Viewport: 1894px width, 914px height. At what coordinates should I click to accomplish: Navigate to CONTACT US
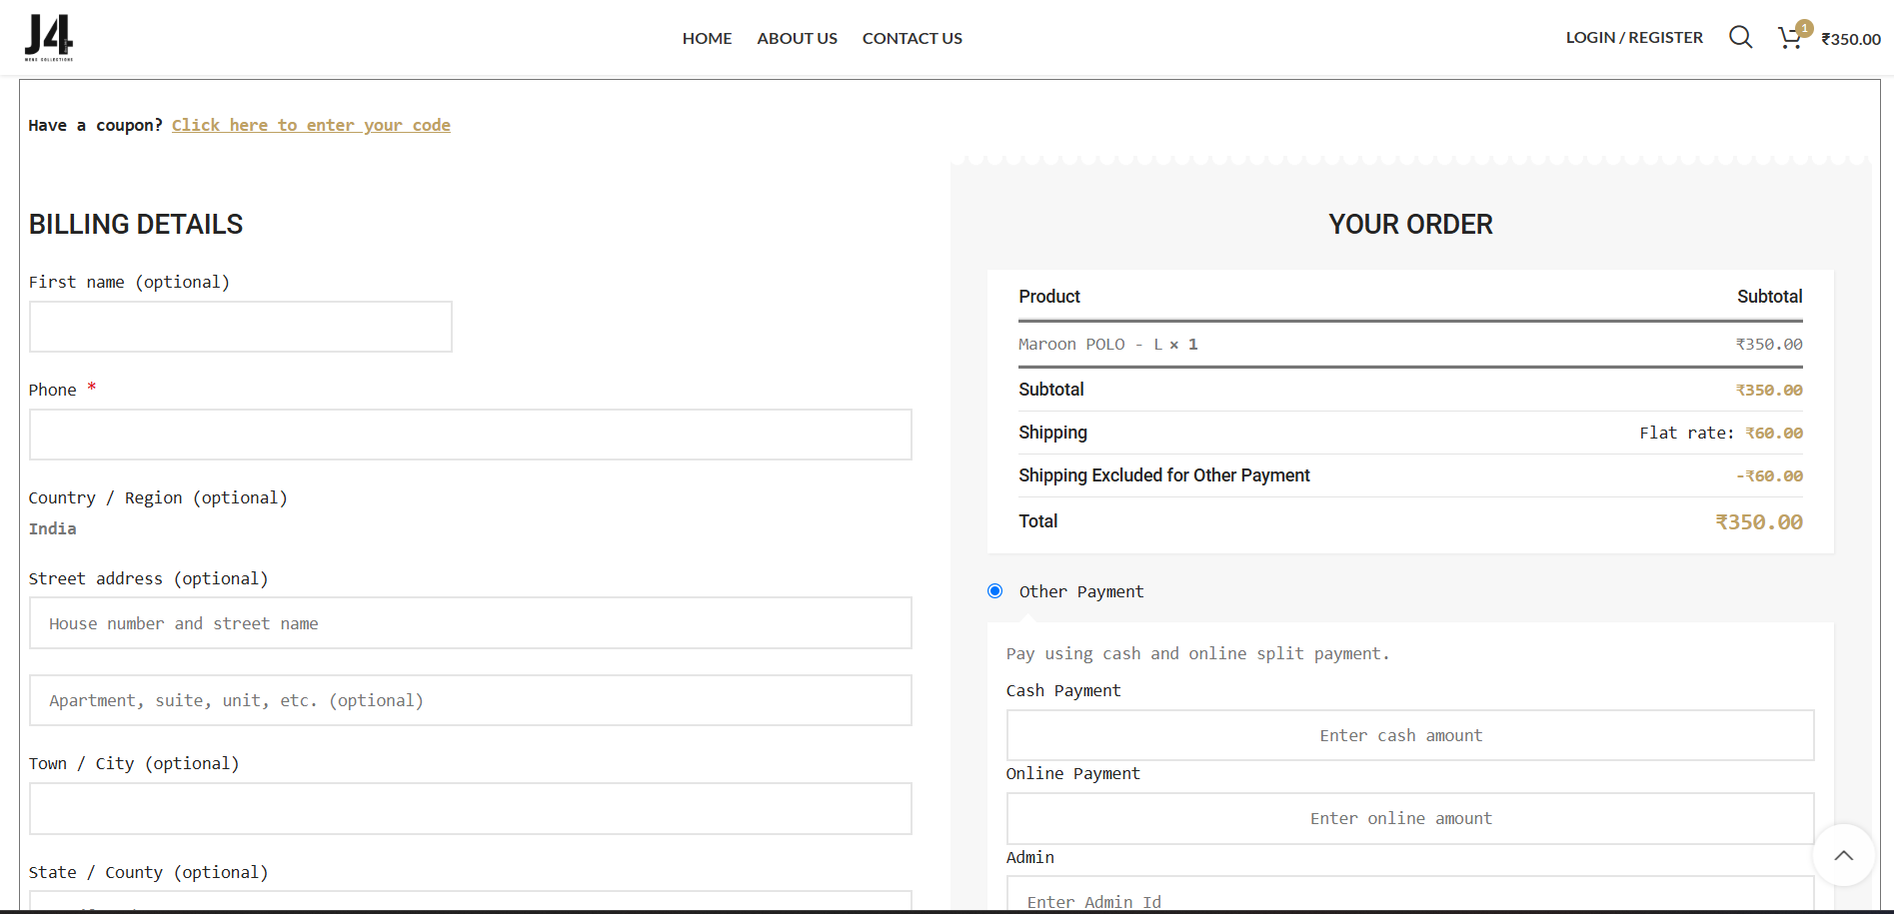(x=912, y=38)
